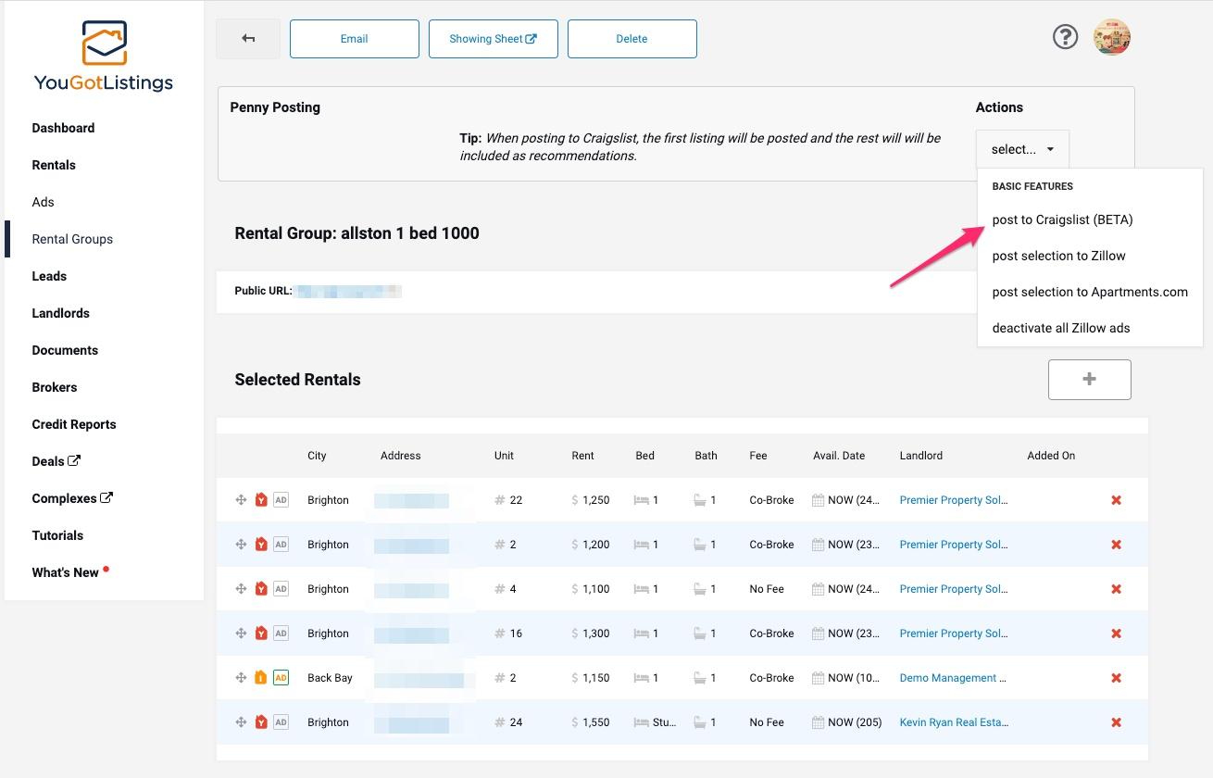1213x778 pixels.
Task: Remove the $1,100 rental with red X
Action: click(1116, 589)
